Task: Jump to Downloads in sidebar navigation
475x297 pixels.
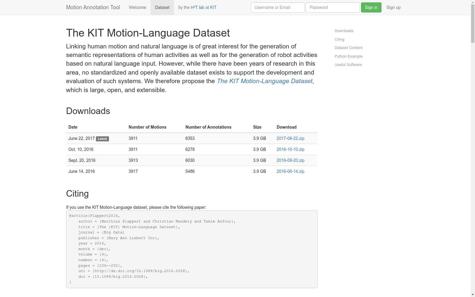Action: tap(344, 31)
